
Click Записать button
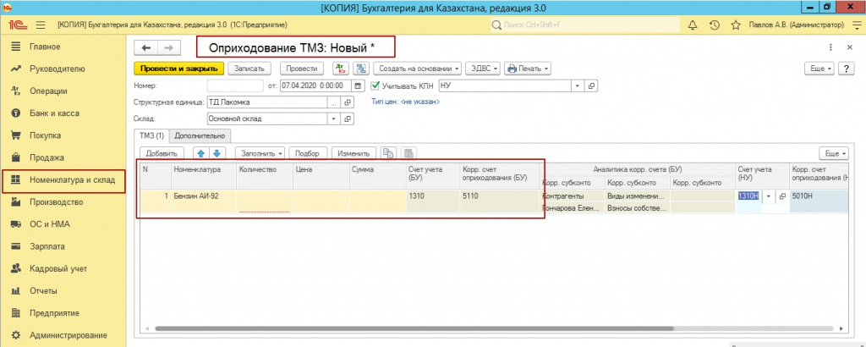click(249, 69)
